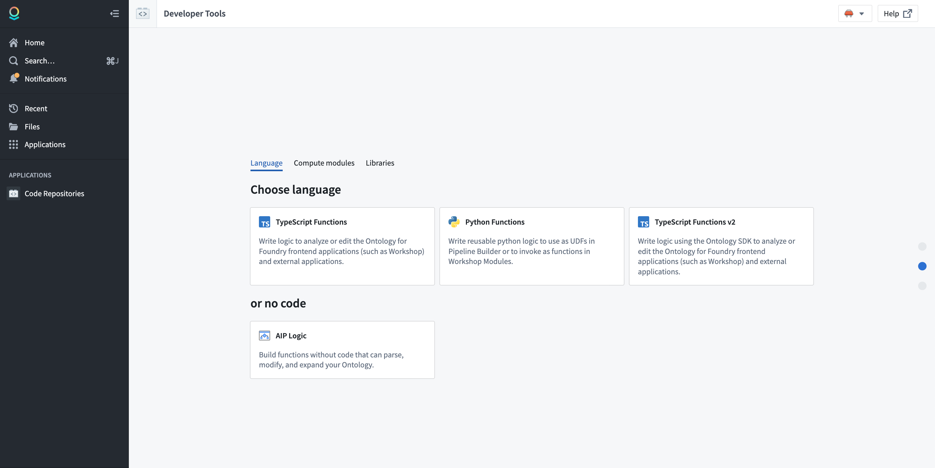Click the active page indicator dot

pyautogui.click(x=922, y=266)
